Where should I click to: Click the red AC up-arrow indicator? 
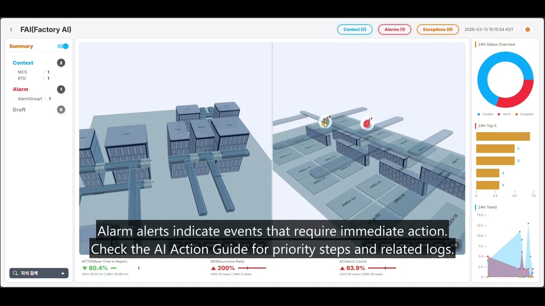point(342,268)
